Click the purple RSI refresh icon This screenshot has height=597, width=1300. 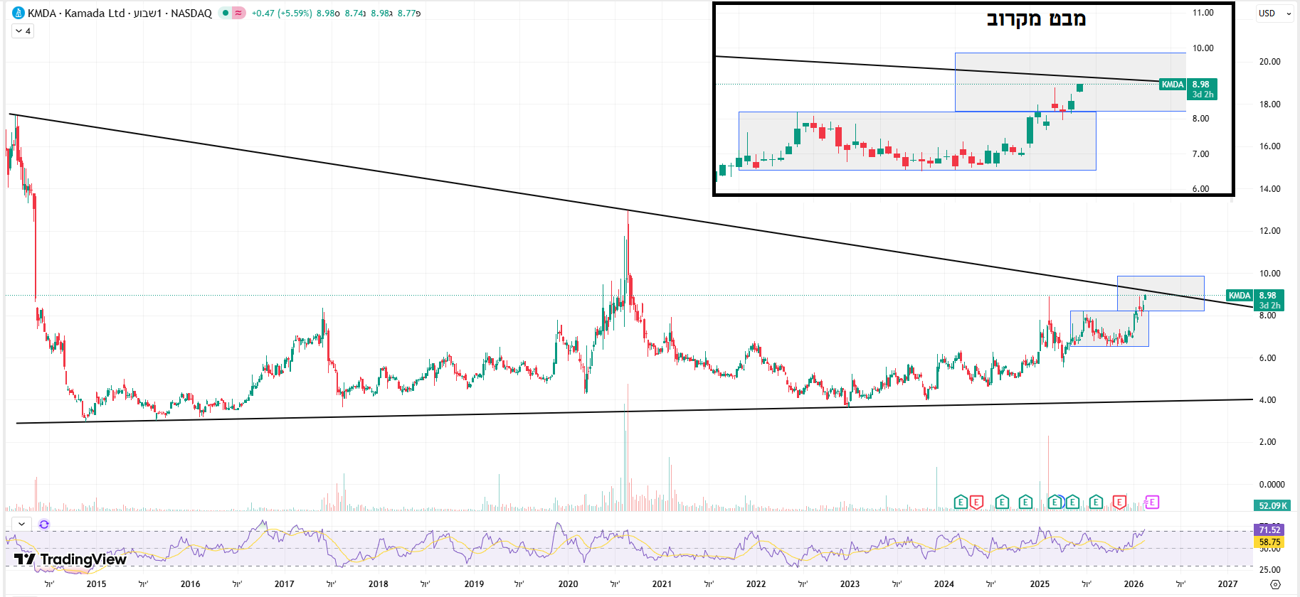[x=44, y=525]
